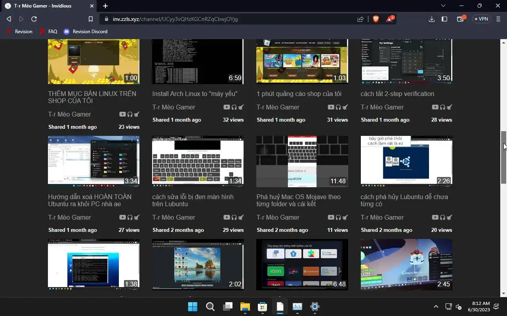Click the 1:38 video thumbnail in bottom row
507x316 pixels.
[93, 264]
